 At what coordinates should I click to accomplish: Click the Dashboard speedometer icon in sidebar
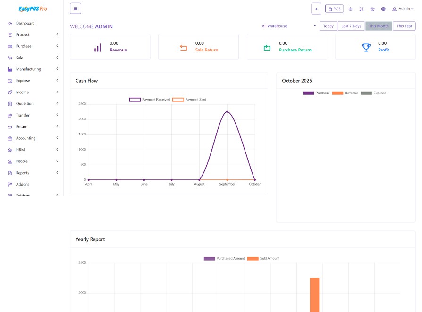10,23
